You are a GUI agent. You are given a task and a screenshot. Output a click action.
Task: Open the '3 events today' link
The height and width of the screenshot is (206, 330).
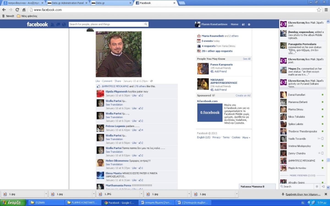pos(210,41)
